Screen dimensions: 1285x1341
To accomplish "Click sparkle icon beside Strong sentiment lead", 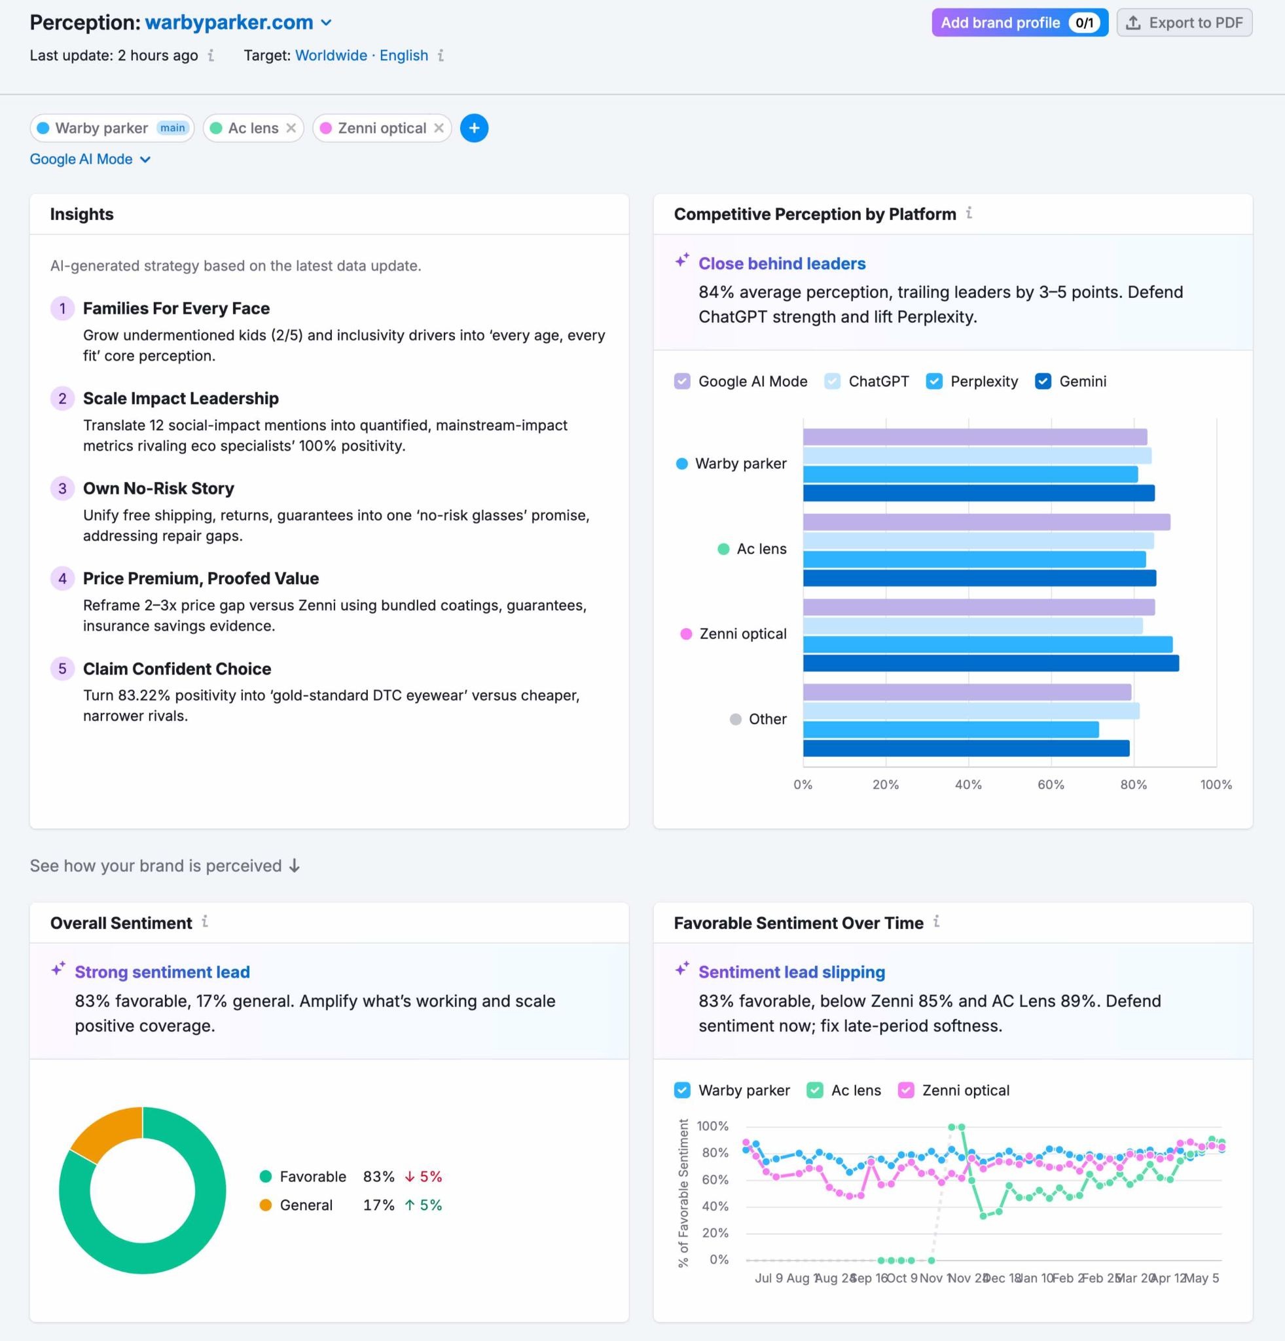I will (x=58, y=970).
